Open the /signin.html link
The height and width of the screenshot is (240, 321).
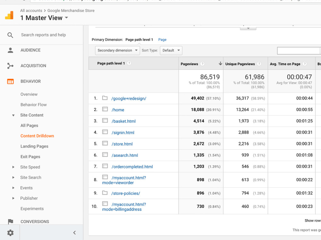pyautogui.click(x=123, y=133)
